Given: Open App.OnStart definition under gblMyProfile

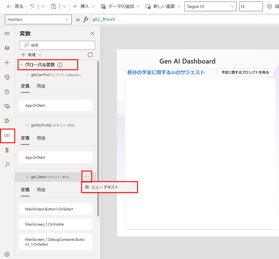Looking at the screenshot, I should [55, 157].
